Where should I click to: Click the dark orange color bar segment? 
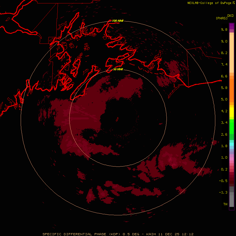pos(232,90)
